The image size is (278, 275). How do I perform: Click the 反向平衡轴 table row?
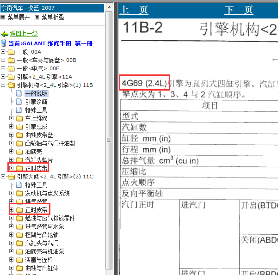tap(199, 194)
